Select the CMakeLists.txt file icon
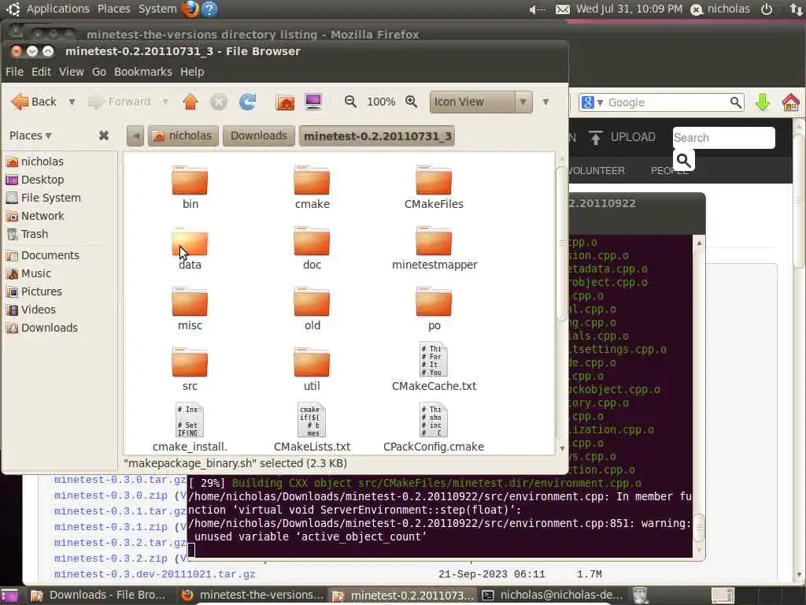Image resolution: width=806 pixels, height=605 pixels. [312, 421]
